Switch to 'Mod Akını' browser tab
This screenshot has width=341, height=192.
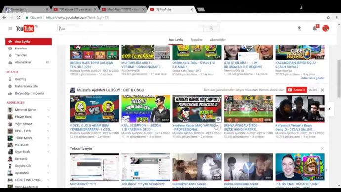click(x=124, y=9)
